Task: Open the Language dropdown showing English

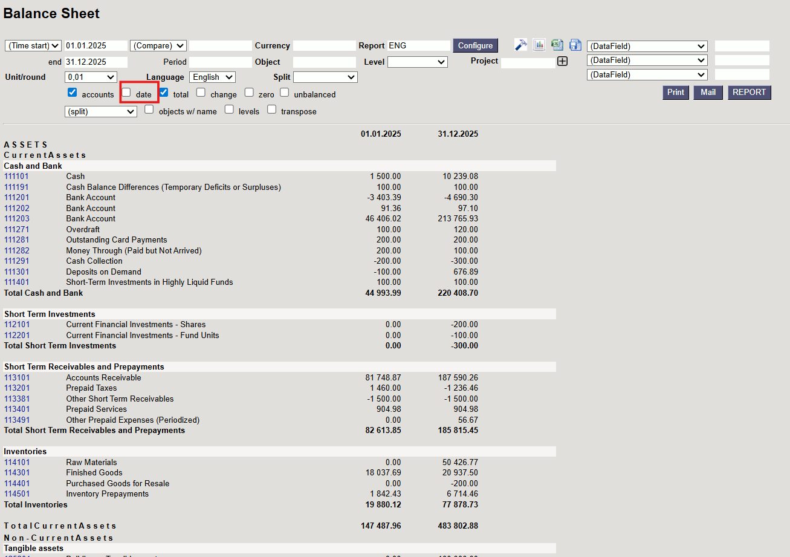Action: (x=212, y=77)
